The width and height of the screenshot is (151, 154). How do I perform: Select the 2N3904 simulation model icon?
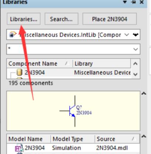pos(19,148)
